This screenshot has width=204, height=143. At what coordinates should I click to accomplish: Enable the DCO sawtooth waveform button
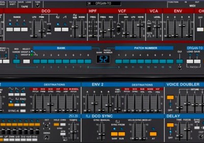tap(65, 29)
